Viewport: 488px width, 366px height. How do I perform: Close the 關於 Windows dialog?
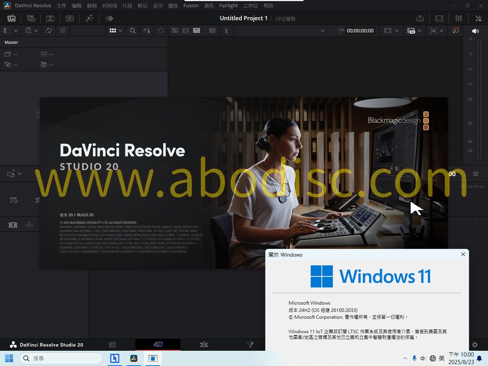(x=463, y=254)
